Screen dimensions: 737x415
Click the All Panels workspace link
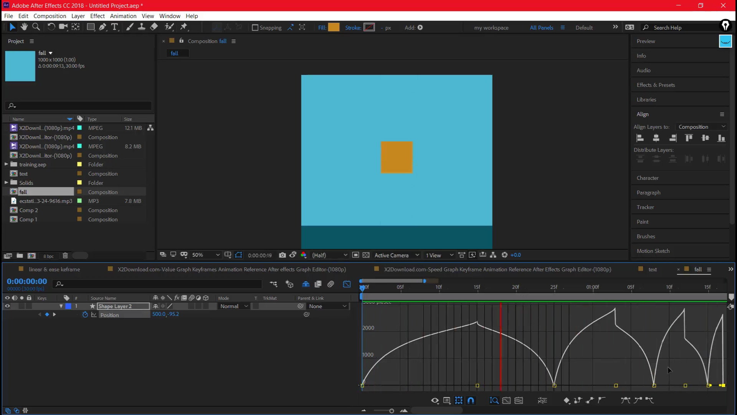541,28
